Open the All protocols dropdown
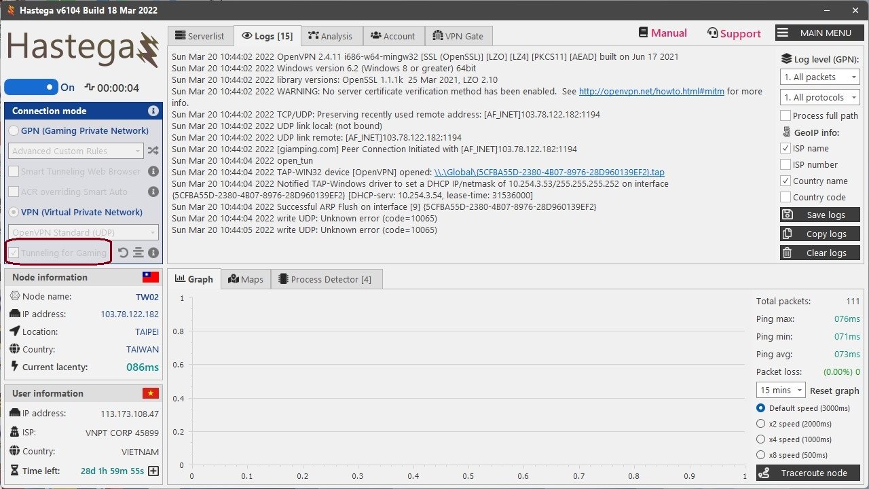The width and height of the screenshot is (869, 489). 820,97
